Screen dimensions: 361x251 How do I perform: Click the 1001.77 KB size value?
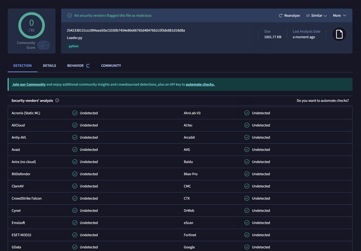pos(273,37)
